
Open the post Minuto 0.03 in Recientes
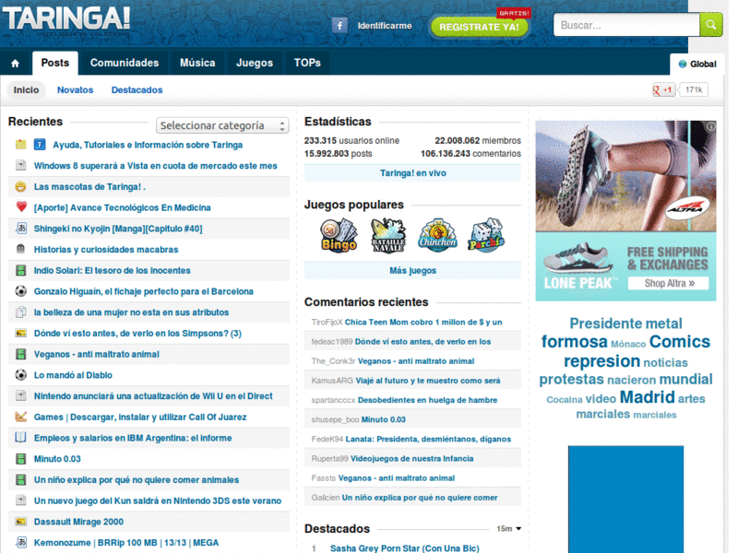57,458
